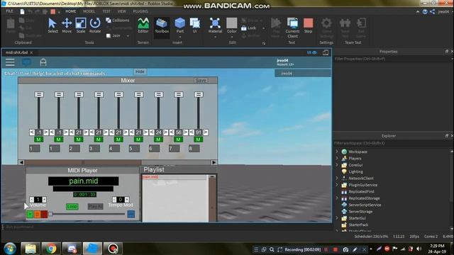Click the blue button right of the seek bar
Image resolution: width=454 pixels, height=255 pixels.
coord(131,214)
